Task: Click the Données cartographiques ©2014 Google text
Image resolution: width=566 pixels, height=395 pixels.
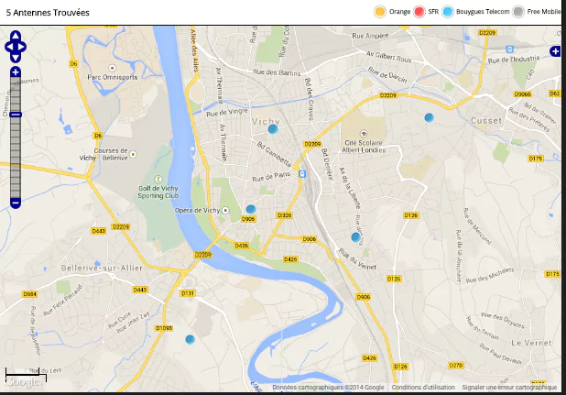Action: click(x=328, y=387)
